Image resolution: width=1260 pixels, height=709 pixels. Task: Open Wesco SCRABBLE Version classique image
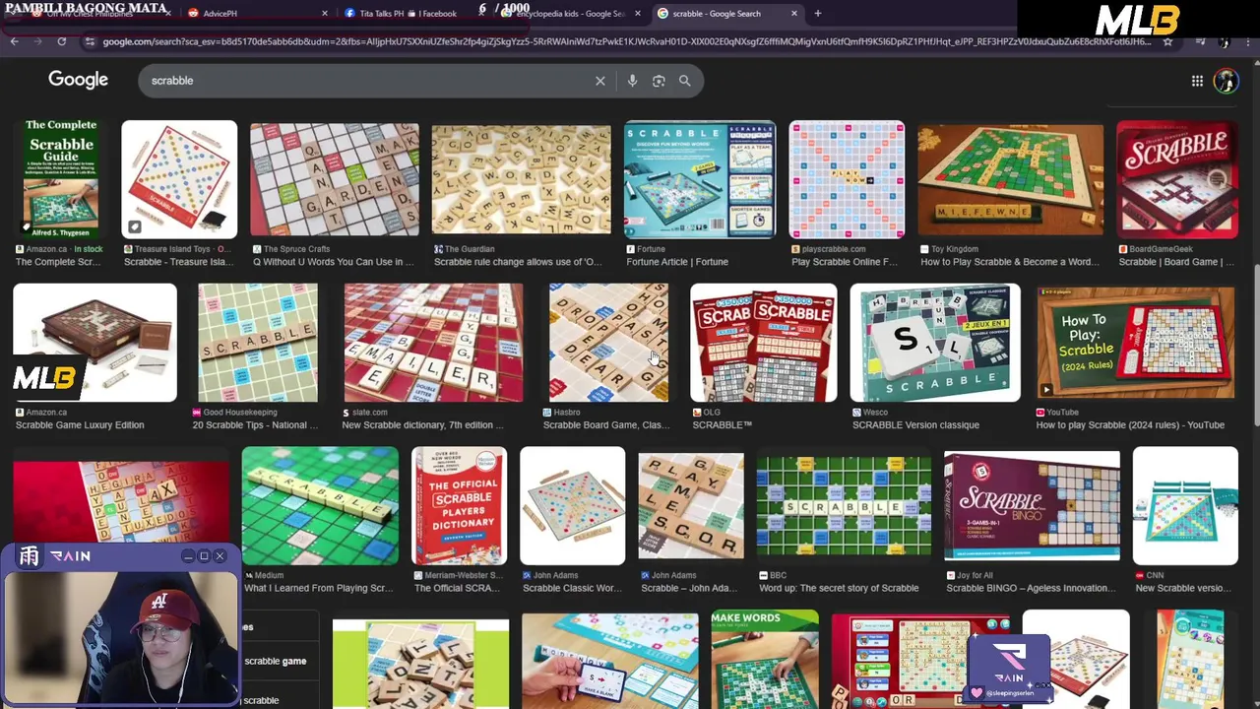[x=935, y=343]
